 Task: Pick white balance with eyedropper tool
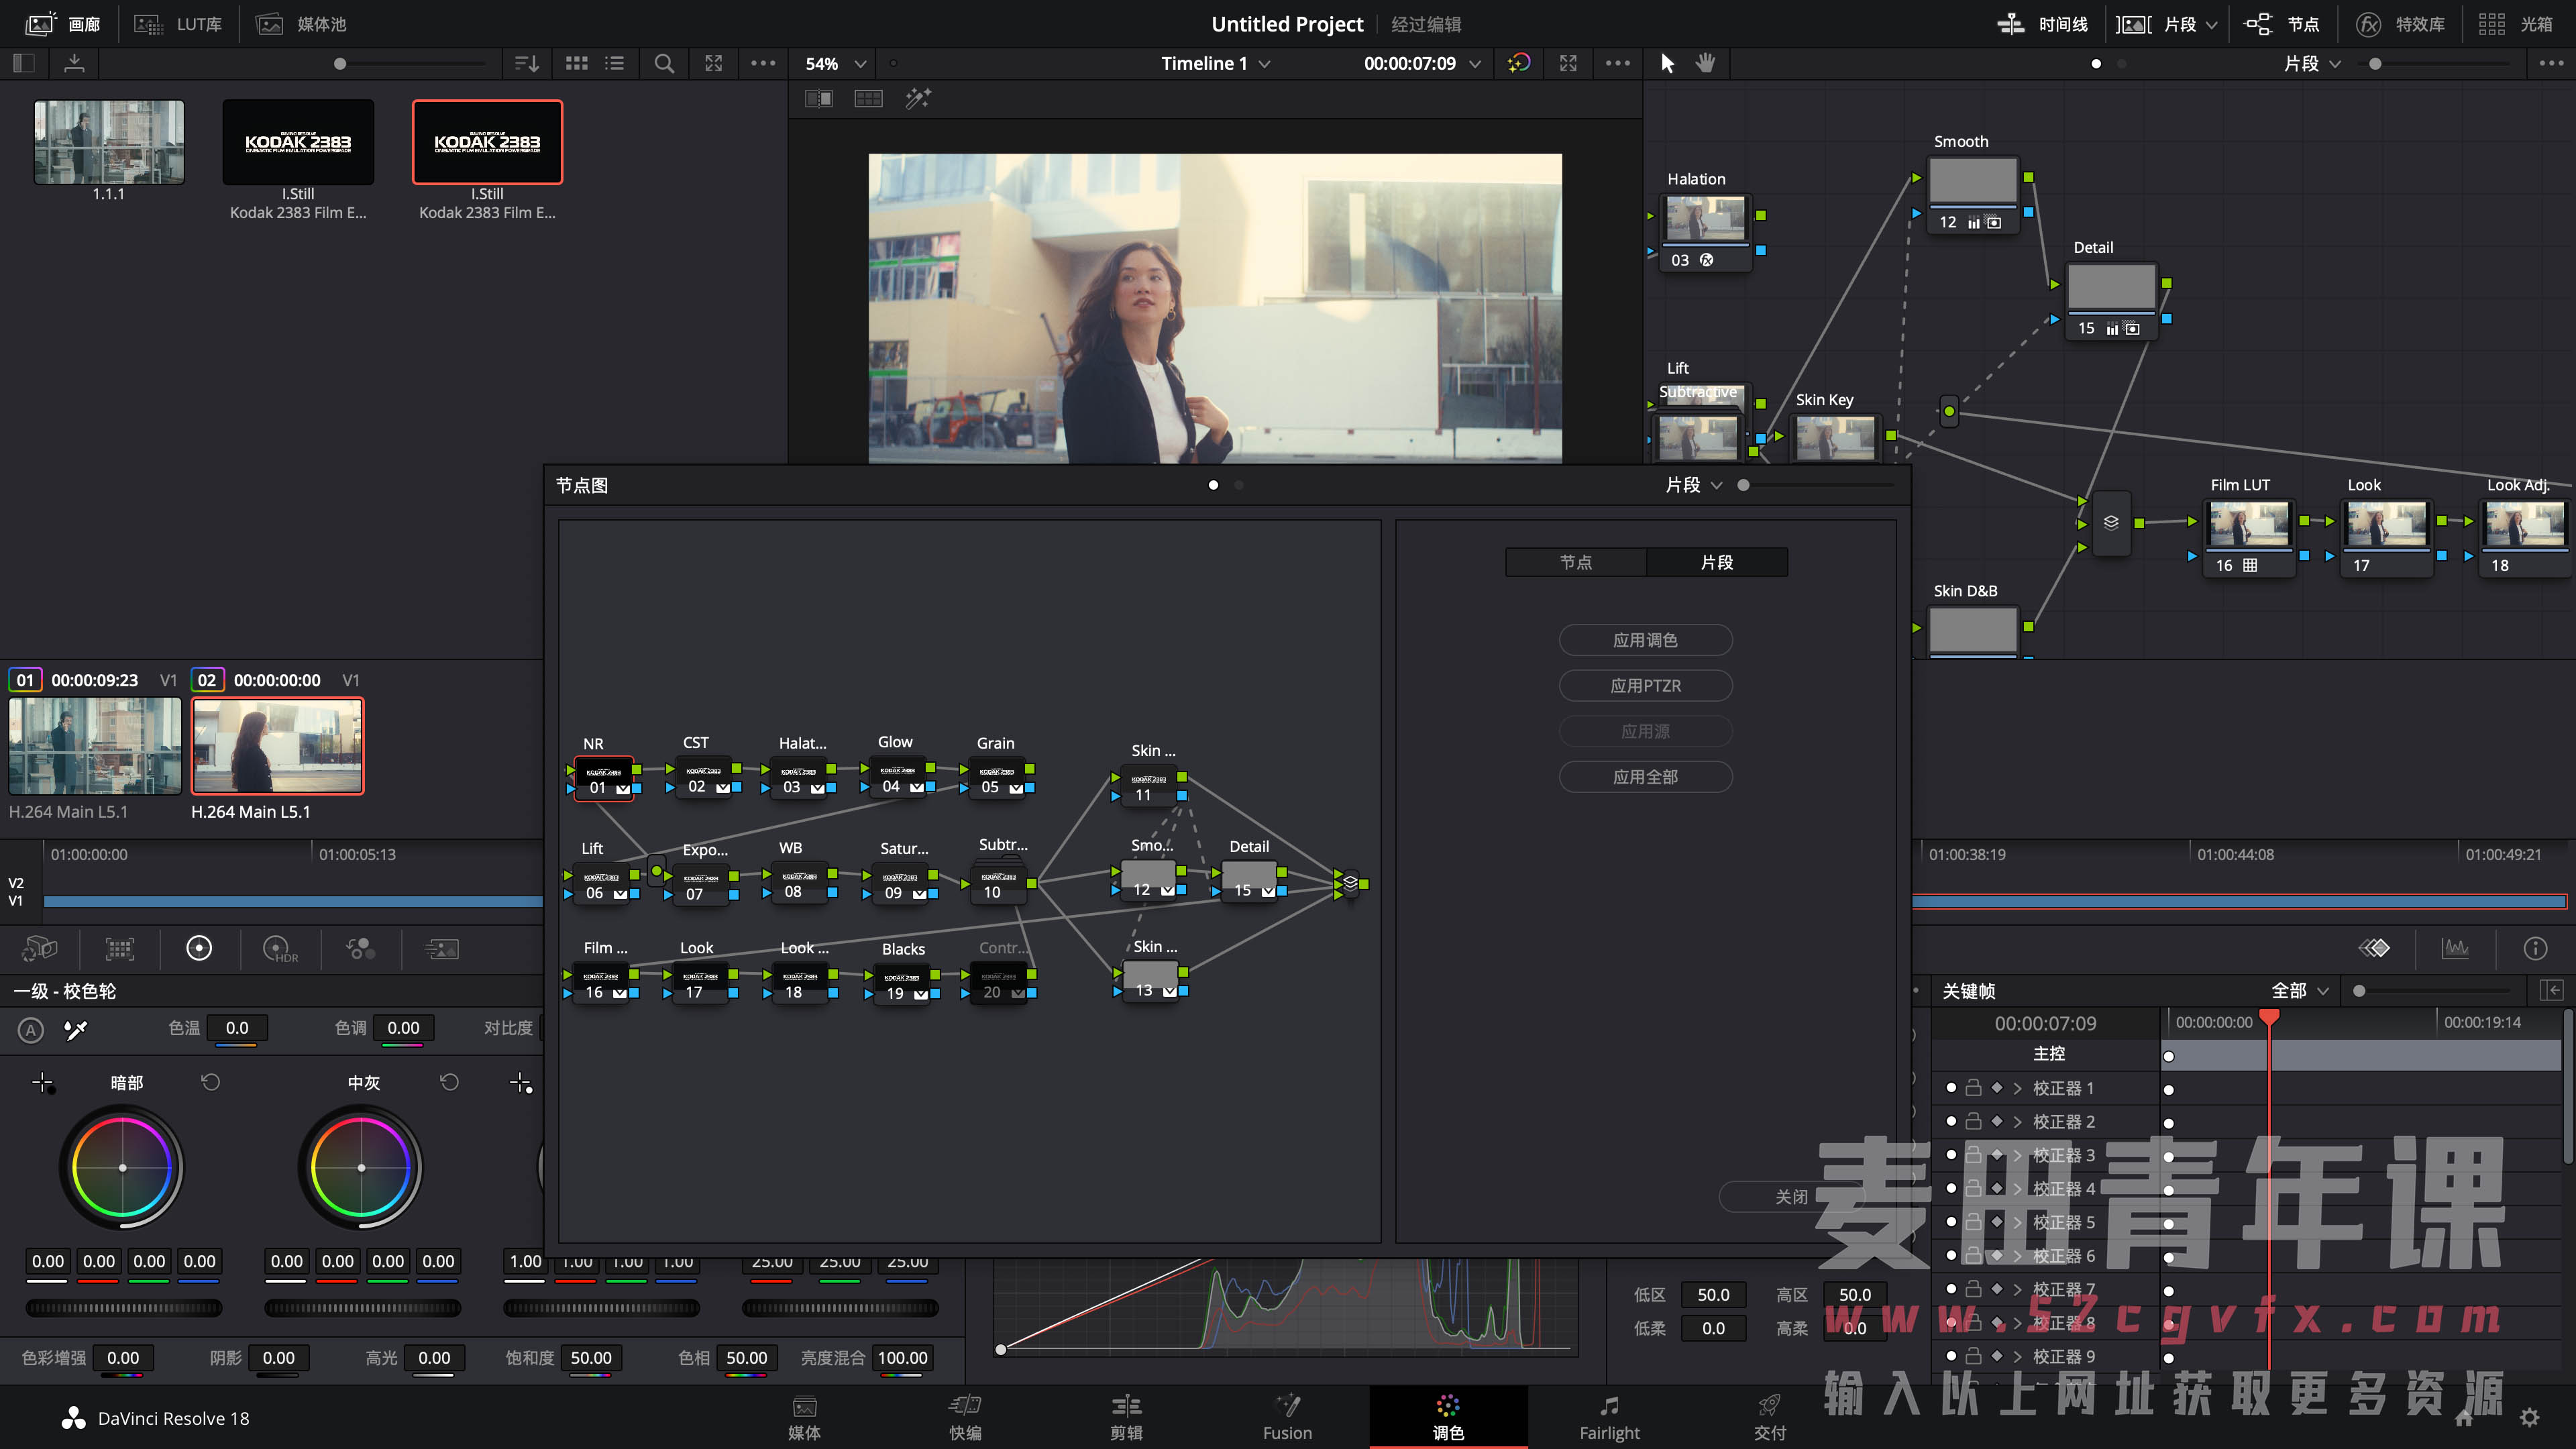point(76,1029)
